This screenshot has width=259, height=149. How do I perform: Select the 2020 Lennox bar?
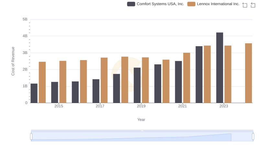tap(166, 81)
